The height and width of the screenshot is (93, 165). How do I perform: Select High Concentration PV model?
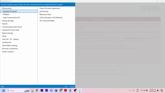click(x=11, y=18)
